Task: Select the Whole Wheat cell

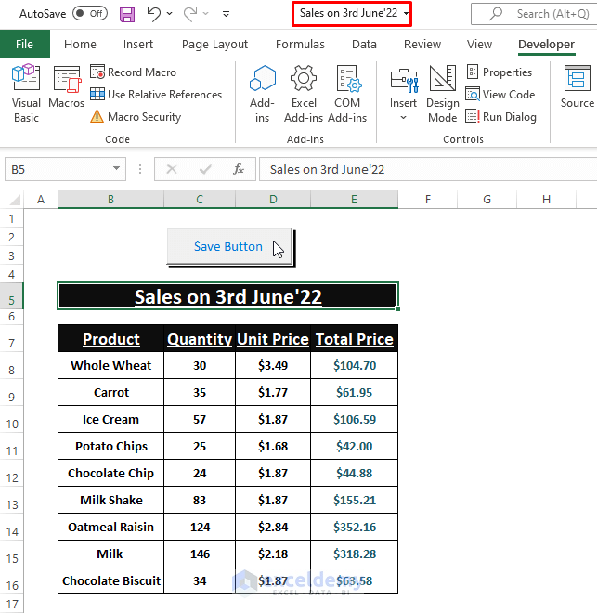Action: pyautogui.click(x=111, y=365)
